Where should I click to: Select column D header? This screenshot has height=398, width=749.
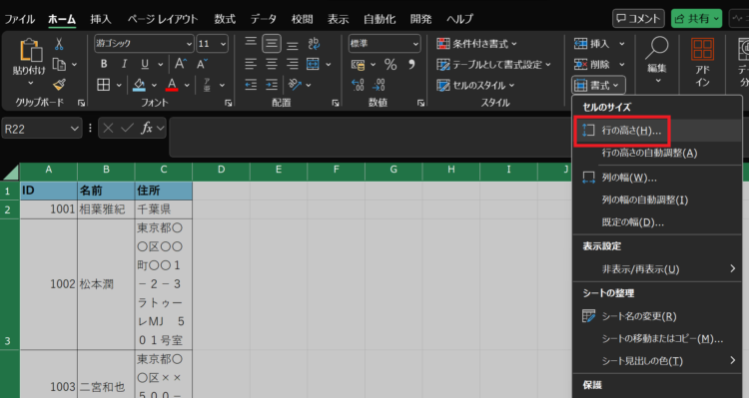click(x=221, y=170)
